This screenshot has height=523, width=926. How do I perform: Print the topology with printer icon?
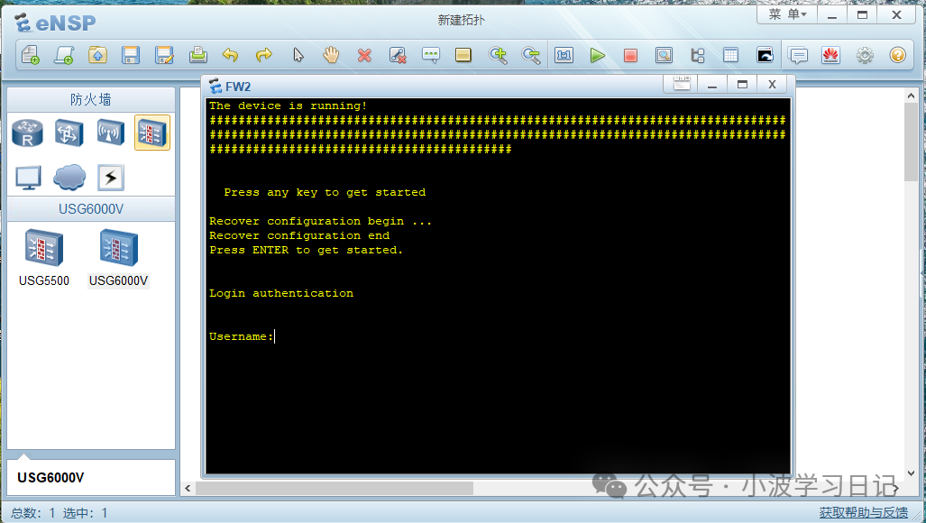tap(197, 56)
